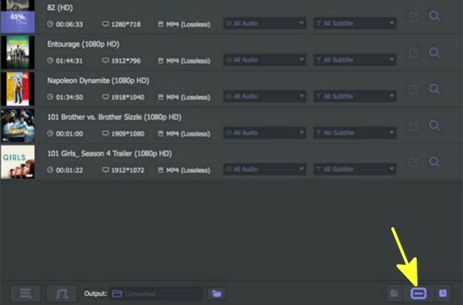The height and width of the screenshot is (305, 463).
Task: Open the output folder icon
Action: 217,293
